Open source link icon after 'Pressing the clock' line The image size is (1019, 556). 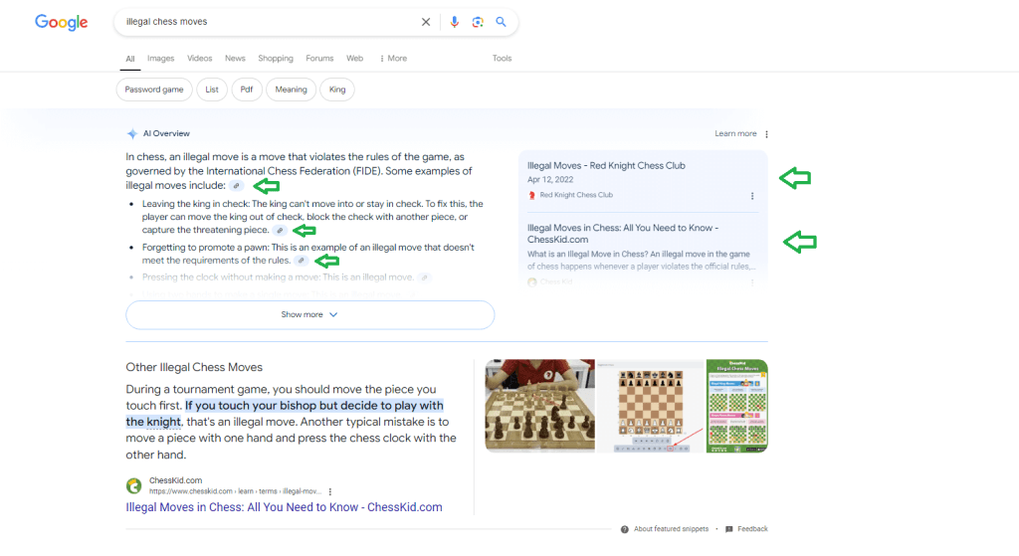pos(424,278)
